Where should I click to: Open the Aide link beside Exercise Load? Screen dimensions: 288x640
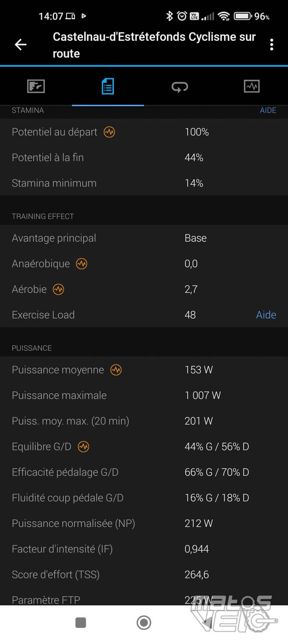coord(266,315)
